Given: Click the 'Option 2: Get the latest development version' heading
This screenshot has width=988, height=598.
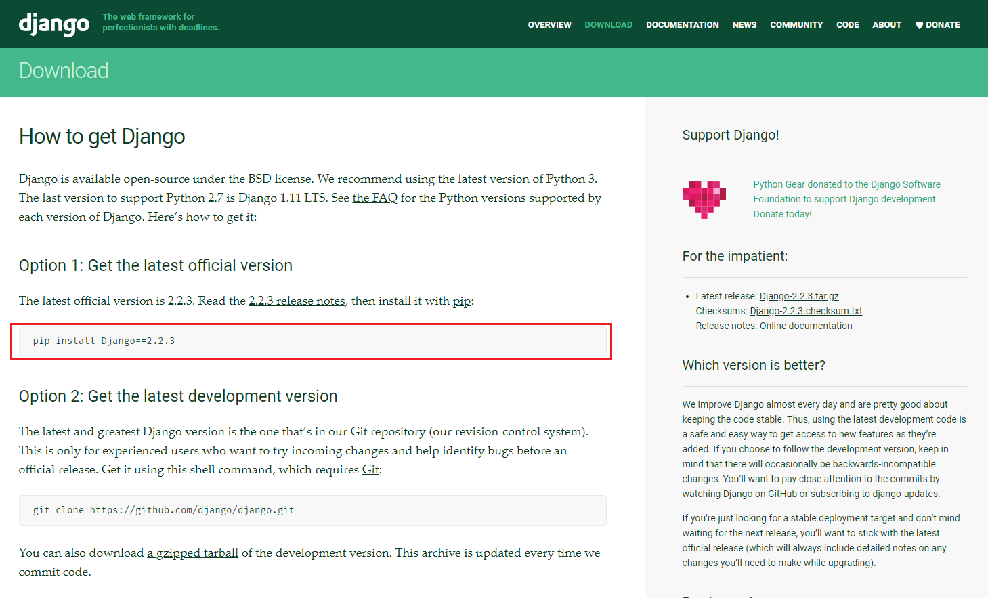Looking at the screenshot, I should (178, 396).
